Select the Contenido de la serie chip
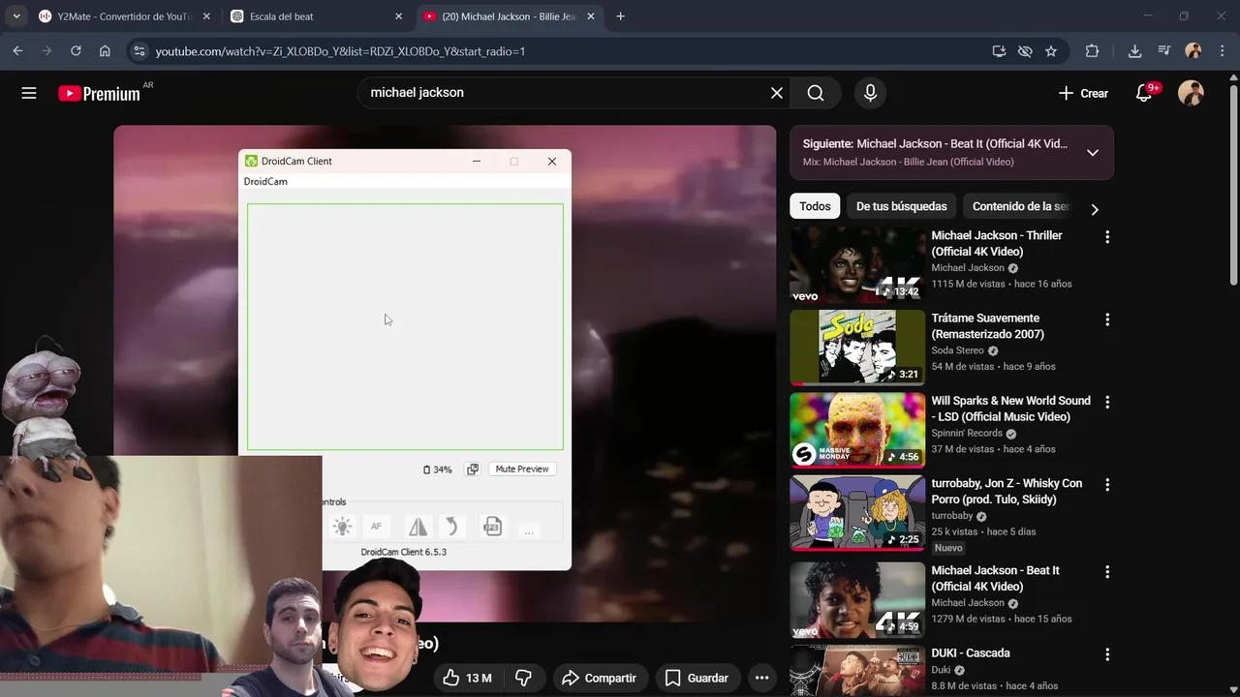The image size is (1240, 697). (x=1020, y=206)
